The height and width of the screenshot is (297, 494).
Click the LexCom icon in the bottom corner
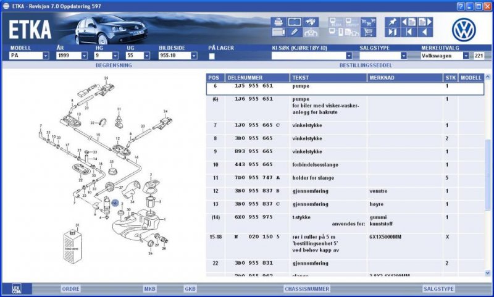(x=17, y=288)
